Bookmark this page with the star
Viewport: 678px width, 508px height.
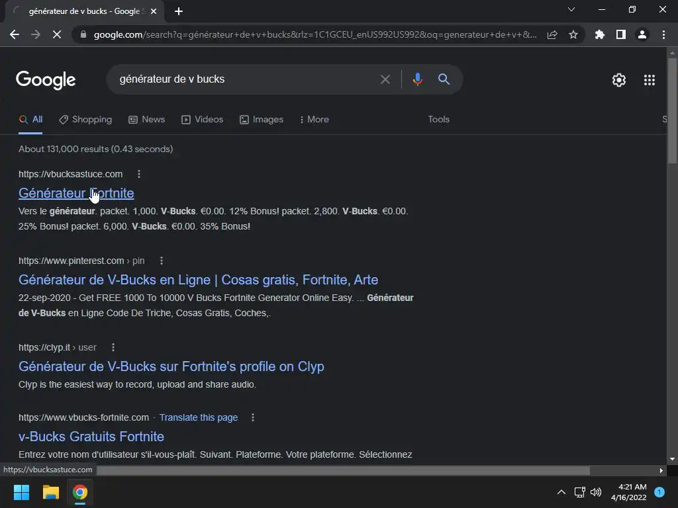pyautogui.click(x=573, y=34)
